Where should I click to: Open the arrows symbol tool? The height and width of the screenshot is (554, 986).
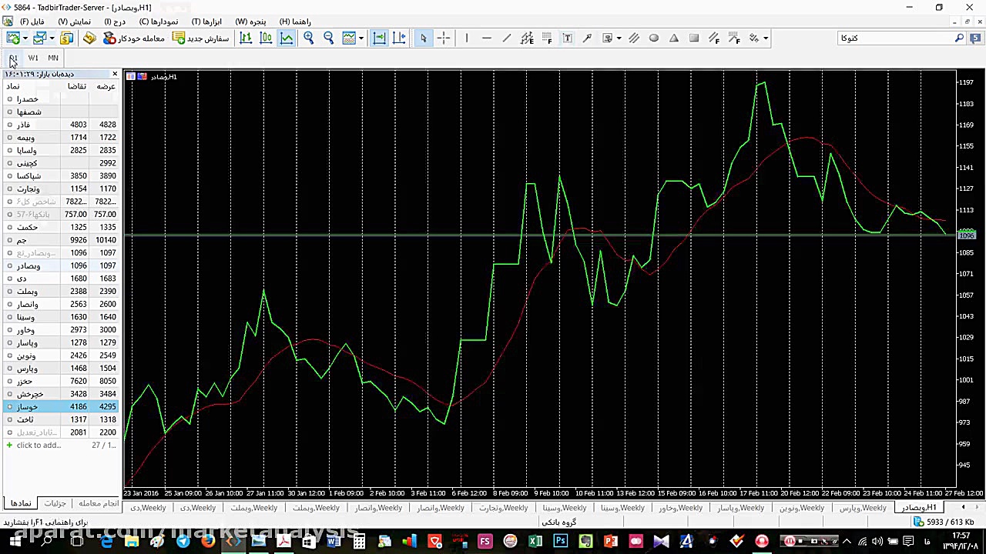(x=607, y=38)
